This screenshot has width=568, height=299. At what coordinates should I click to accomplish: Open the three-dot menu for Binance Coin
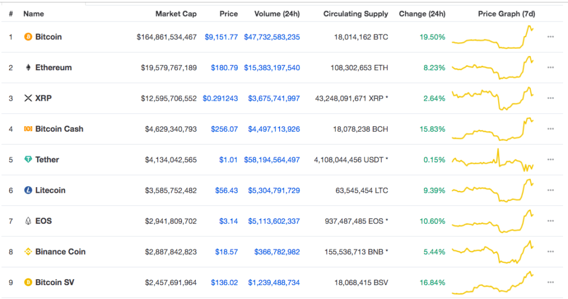click(x=551, y=251)
